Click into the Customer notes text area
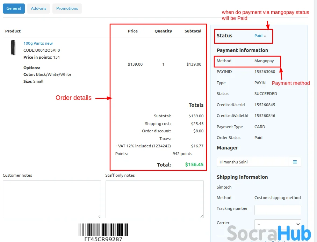 [x=52, y=199]
